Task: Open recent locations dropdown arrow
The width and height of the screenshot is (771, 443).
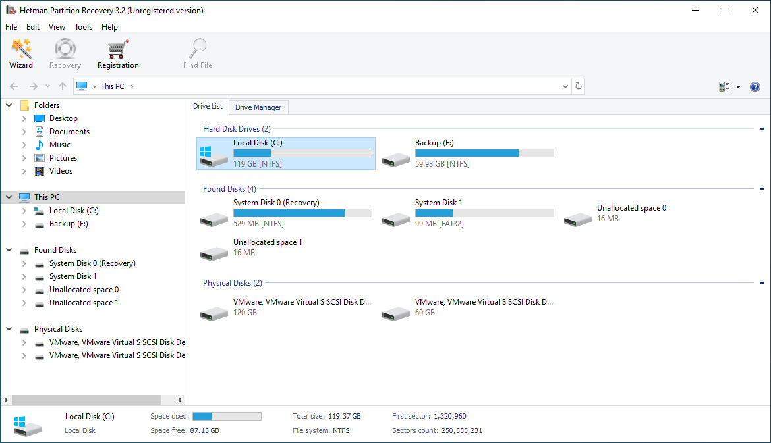Action: pyautogui.click(x=47, y=86)
